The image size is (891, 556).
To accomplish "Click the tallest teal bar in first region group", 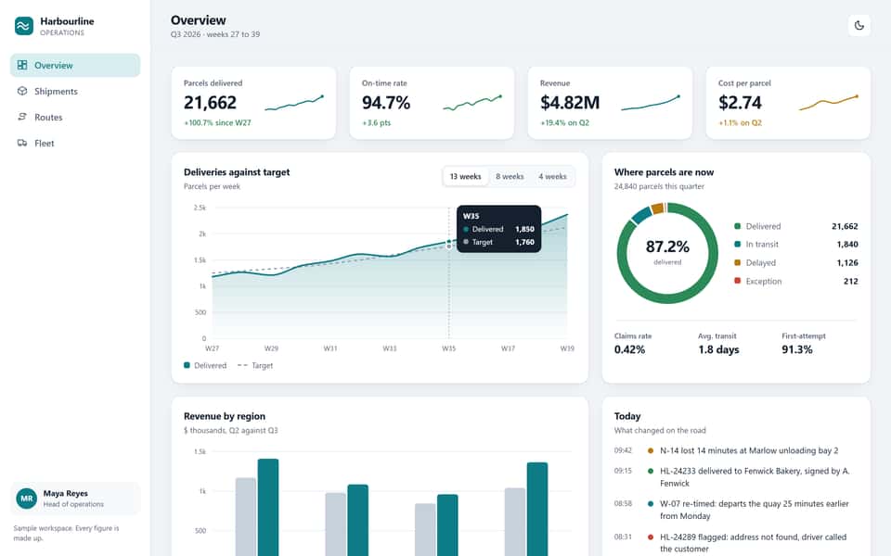I will [268, 507].
